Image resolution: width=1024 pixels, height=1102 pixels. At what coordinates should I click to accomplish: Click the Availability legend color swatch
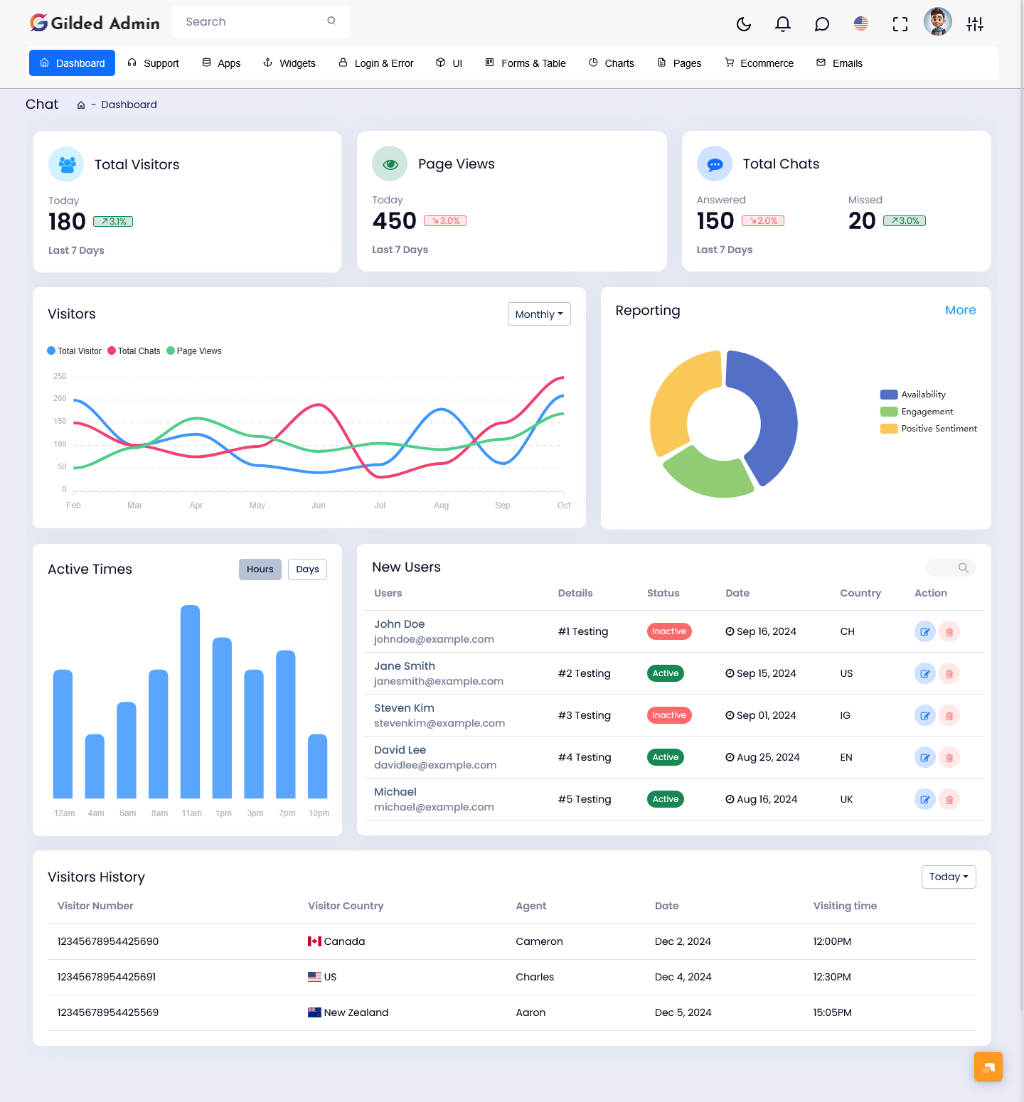(x=889, y=395)
